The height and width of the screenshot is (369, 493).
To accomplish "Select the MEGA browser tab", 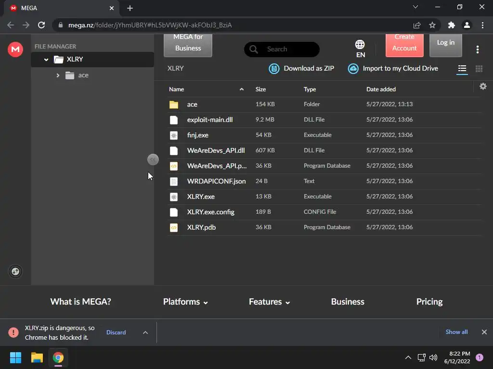I will tap(61, 8).
